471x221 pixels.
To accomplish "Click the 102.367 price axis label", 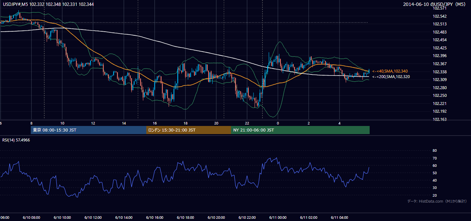I will tap(440, 64).
